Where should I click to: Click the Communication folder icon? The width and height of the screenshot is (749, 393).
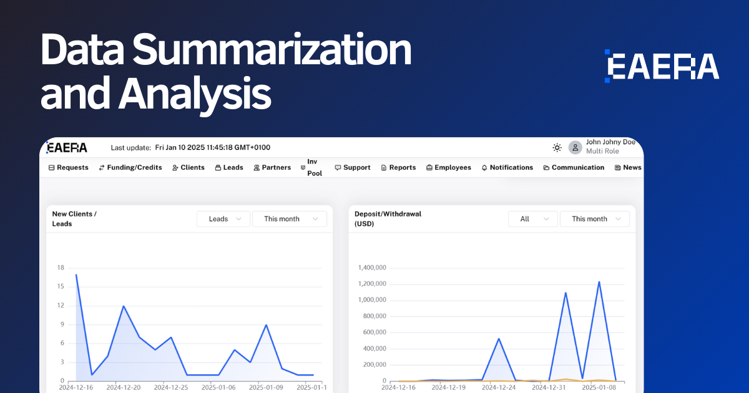546,168
